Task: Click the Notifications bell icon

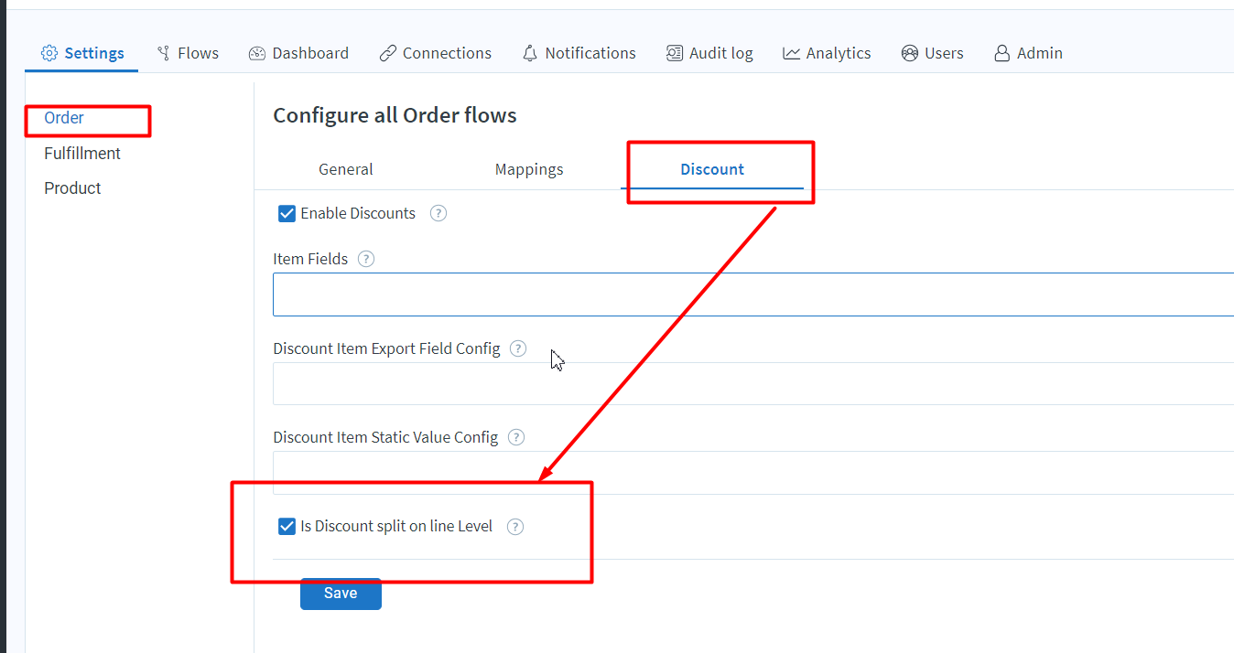Action: (x=530, y=53)
